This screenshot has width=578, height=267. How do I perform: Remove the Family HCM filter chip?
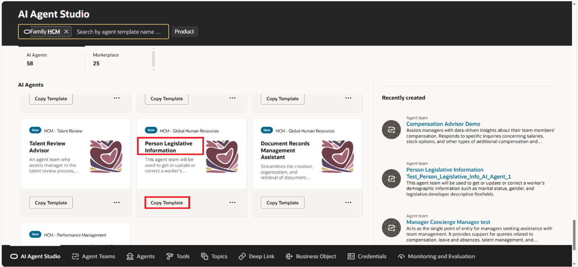(66, 31)
